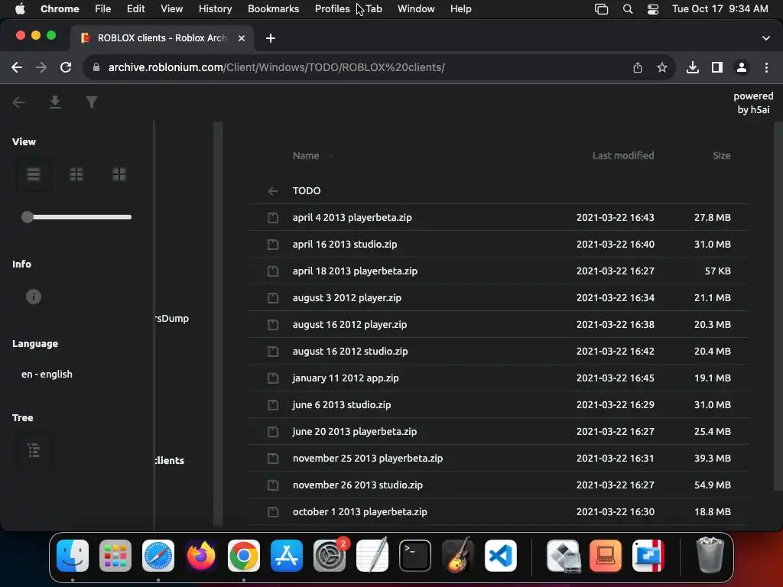Open Chrome profile avatar

[x=742, y=67]
